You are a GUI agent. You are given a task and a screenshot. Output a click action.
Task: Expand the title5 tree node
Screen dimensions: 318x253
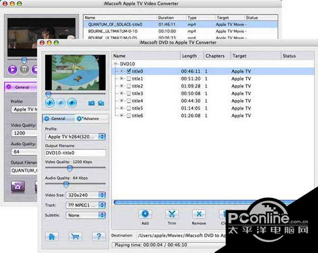(x=122, y=108)
